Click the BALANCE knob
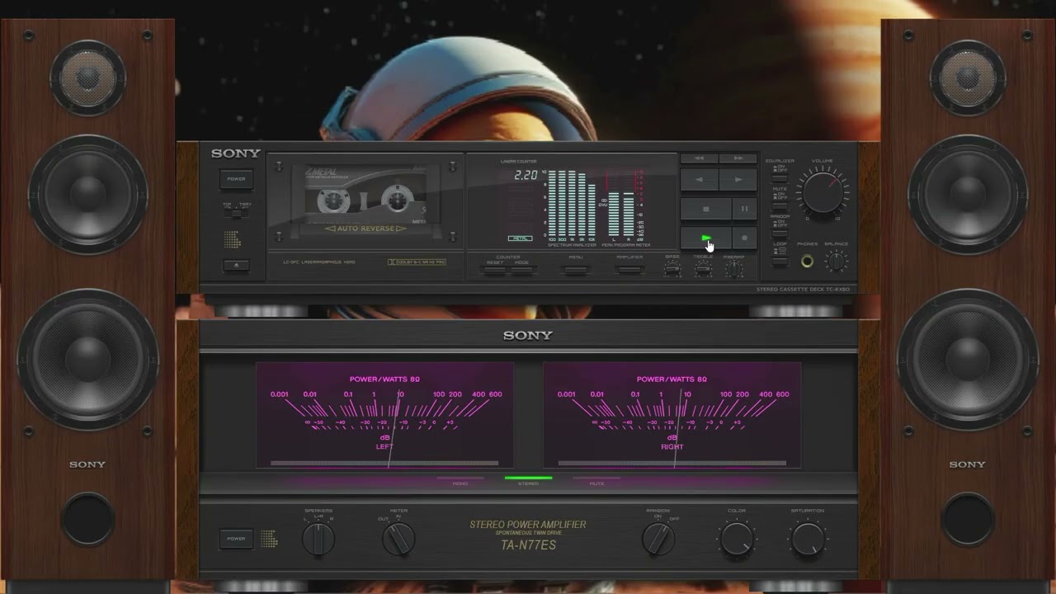 pyautogui.click(x=836, y=262)
